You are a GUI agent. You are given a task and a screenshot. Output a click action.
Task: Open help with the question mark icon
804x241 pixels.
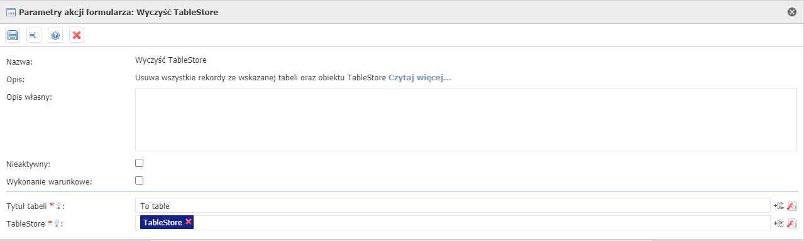click(x=55, y=35)
